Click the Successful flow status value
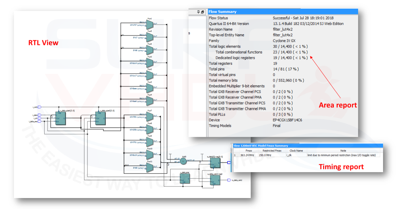This screenshot has width=399, height=209. (303, 18)
